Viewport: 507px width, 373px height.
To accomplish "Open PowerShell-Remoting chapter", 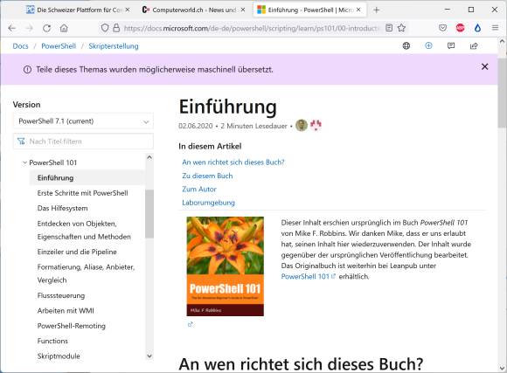I will click(x=72, y=326).
